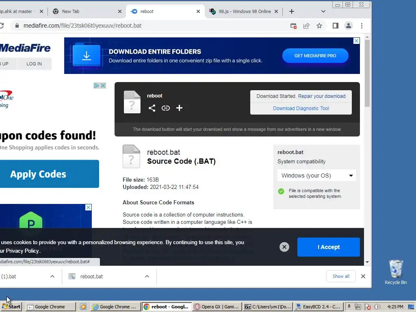View site info lock icon
This screenshot has width=416, height=312.
coord(17,26)
